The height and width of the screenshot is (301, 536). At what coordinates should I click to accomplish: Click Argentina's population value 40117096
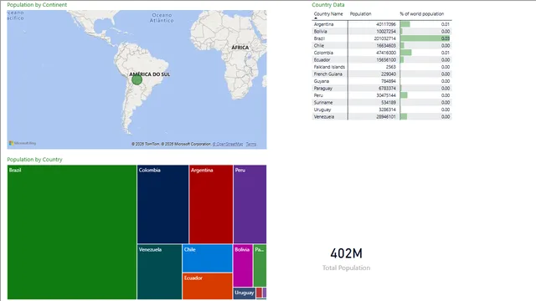pyautogui.click(x=386, y=24)
